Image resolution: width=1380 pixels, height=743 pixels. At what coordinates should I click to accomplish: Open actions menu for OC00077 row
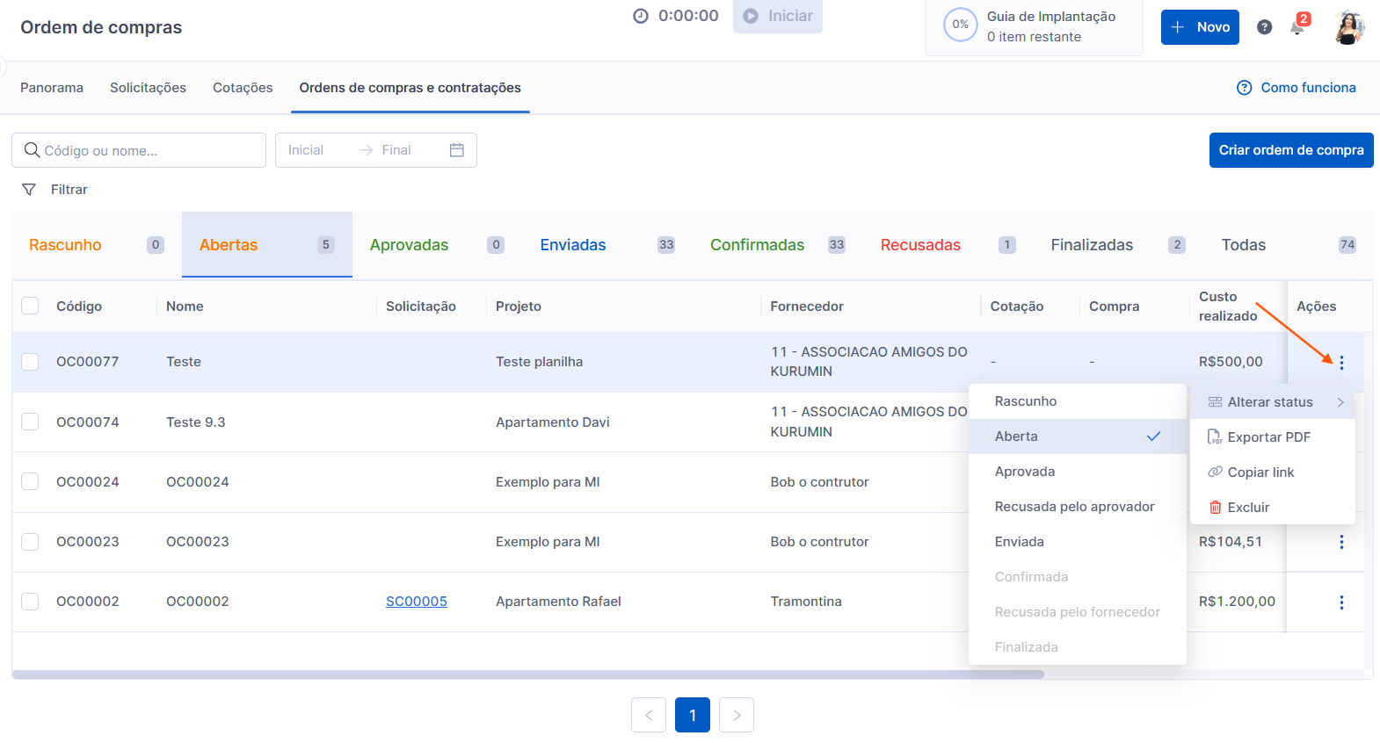coord(1341,362)
